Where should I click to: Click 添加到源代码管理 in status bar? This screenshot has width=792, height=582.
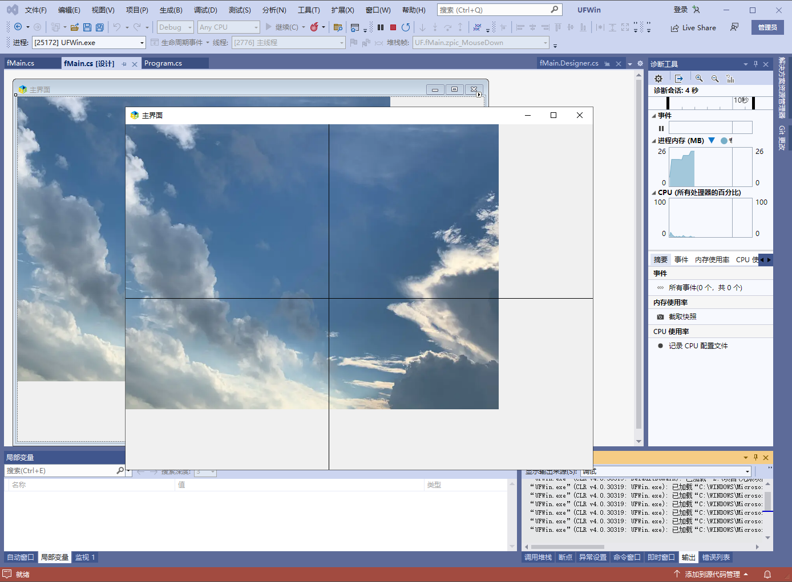coord(713,574)
